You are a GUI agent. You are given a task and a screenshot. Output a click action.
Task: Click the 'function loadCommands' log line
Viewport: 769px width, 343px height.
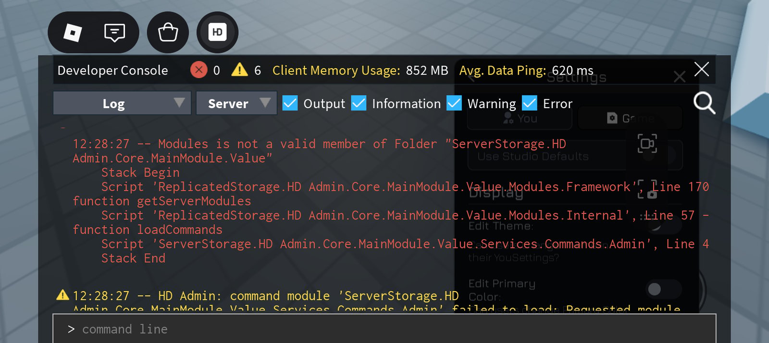[x=148, y=230]
